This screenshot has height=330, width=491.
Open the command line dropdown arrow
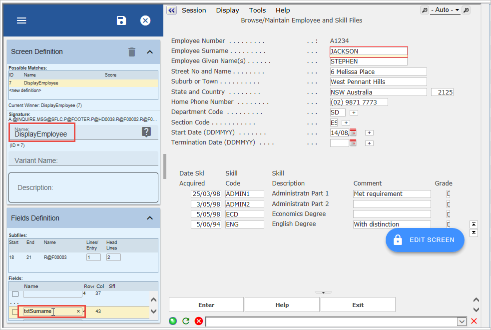click(462, 321)
